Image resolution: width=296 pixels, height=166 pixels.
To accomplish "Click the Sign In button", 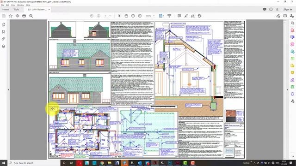I will point(288,9).
